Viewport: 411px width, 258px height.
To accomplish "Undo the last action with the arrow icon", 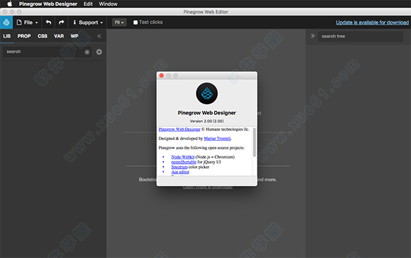I will click(x=49, y=23).
